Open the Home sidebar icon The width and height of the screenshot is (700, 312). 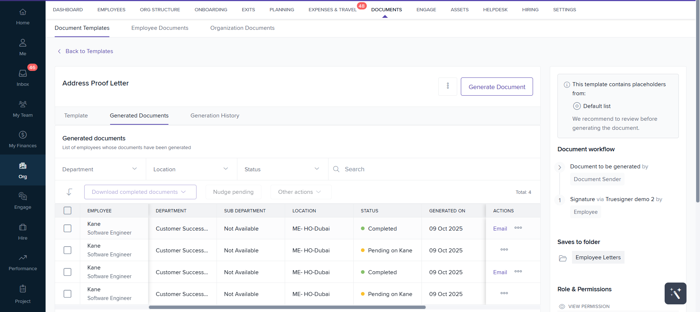pos(23,12)
